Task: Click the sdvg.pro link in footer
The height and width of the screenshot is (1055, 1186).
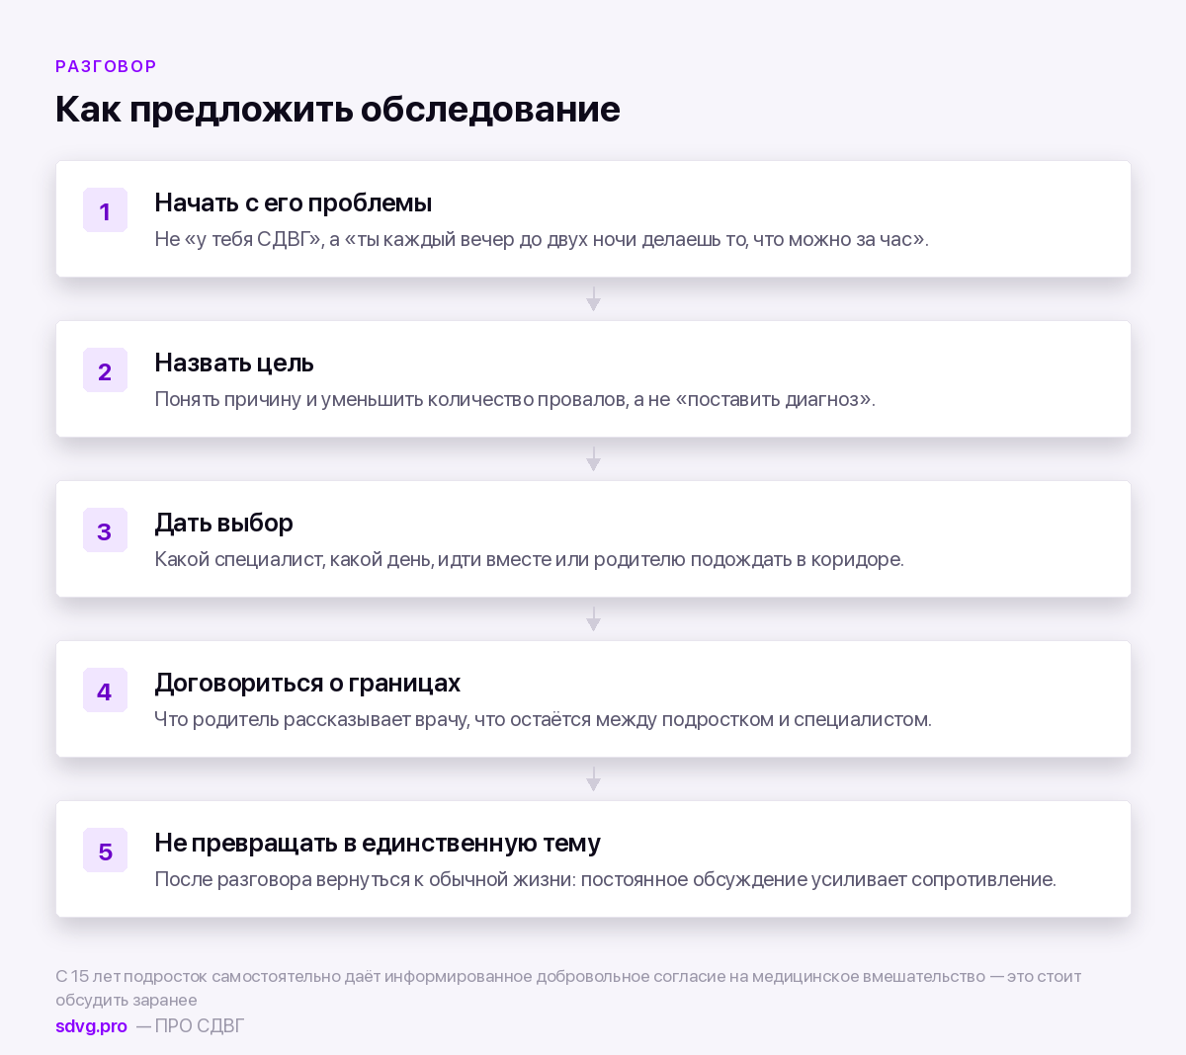Action: point(91,1025)
